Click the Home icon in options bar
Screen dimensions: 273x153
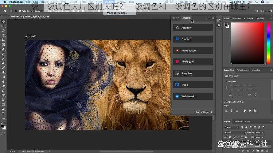point(5,11)
